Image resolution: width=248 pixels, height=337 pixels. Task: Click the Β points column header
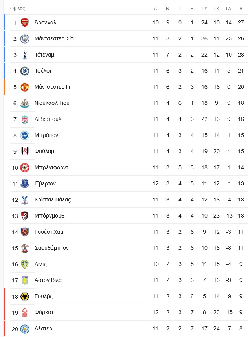pyautogui.click(x=241, y=9)
